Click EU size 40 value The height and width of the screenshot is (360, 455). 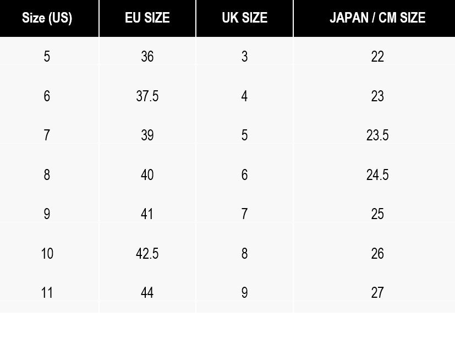[x=147, y=175]
